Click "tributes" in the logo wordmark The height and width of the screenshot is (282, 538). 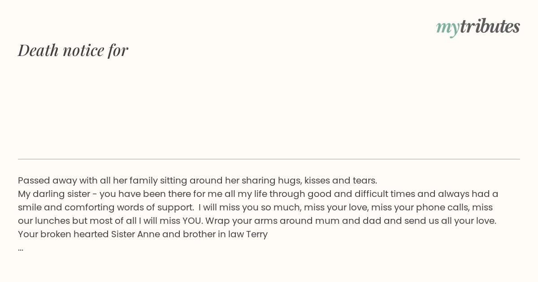click(x=490, y=26)
